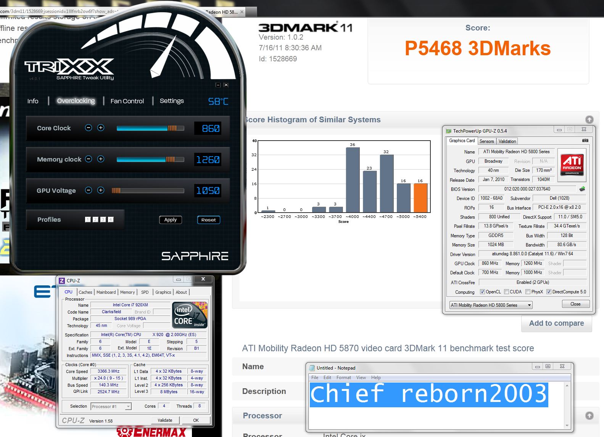
Task: Open Memory tab in CPU-Z
Action: coord(127,292)
